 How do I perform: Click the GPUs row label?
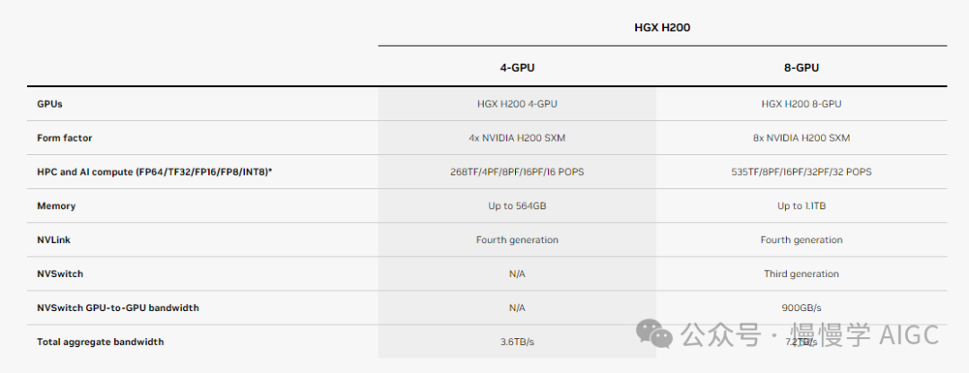[49, 104]
